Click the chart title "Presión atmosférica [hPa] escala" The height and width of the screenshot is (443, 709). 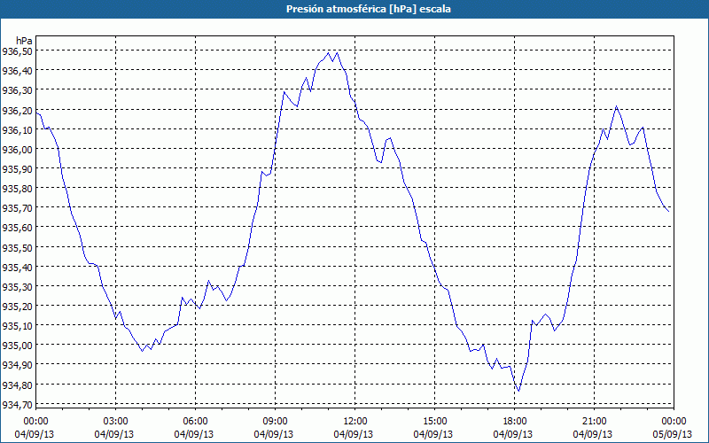click(x=368, y=9)
